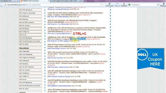166x93 pixels.
Task: Open a new tab with the plus button
Action: pos(82,1)
